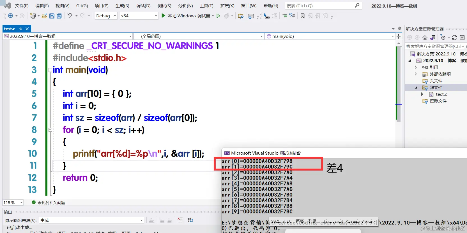This screenshot has width=467, height=233.
Task: Open the 窗口(W) menu
Action: point(249,6)
